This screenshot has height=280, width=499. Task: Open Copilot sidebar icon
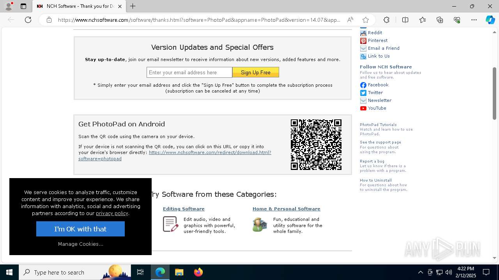tap(490, 20)
